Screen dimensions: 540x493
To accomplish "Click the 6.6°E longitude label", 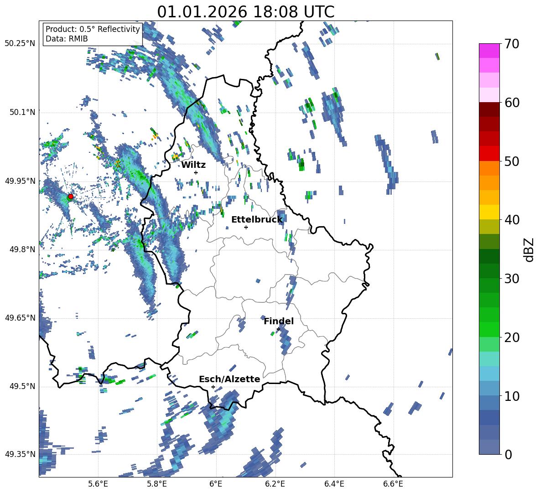I will click(393, 484).
